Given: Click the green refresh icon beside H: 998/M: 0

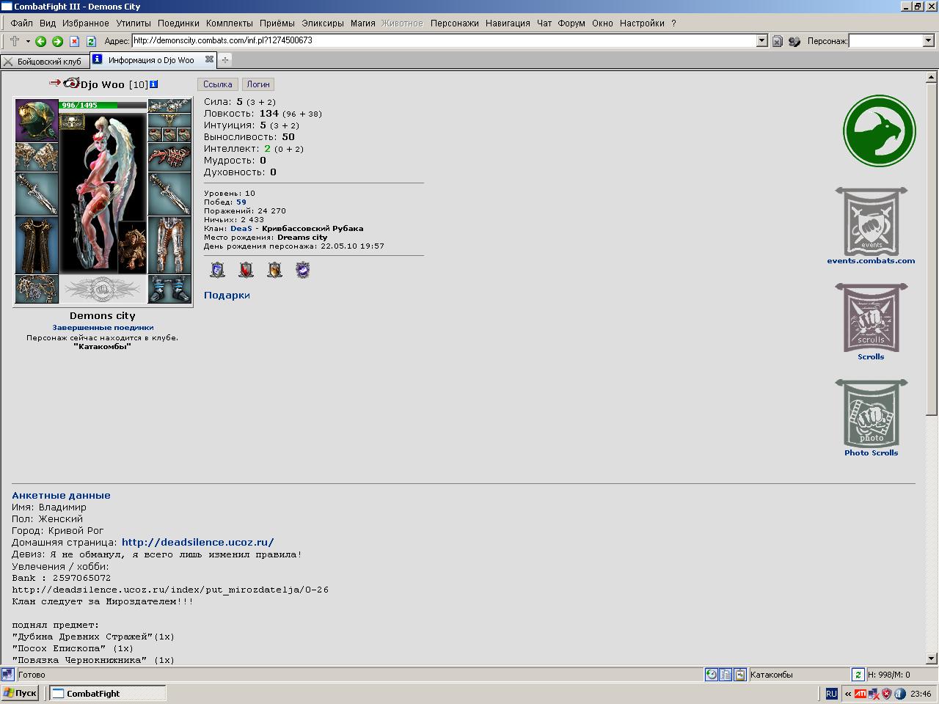Looking at the screenshot, I should [x=858, y=675].
